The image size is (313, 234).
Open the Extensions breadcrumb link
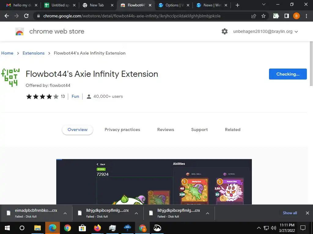[34, 53]
